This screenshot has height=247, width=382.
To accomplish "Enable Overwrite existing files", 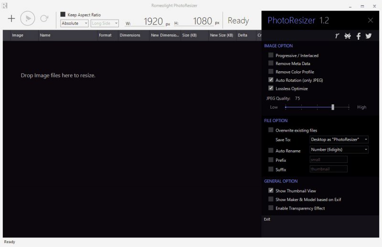I will click(x=271, y=130).
